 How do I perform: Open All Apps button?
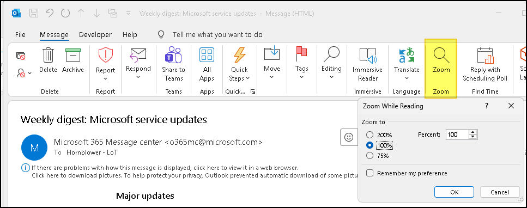pos(207,64)
